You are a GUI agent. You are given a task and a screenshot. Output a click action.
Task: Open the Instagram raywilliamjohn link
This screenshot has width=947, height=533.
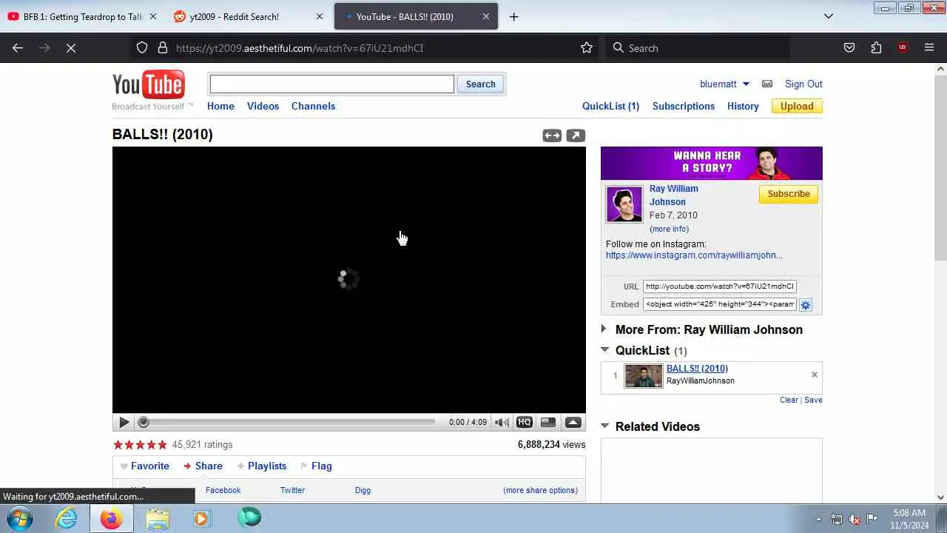coord(694,255)
